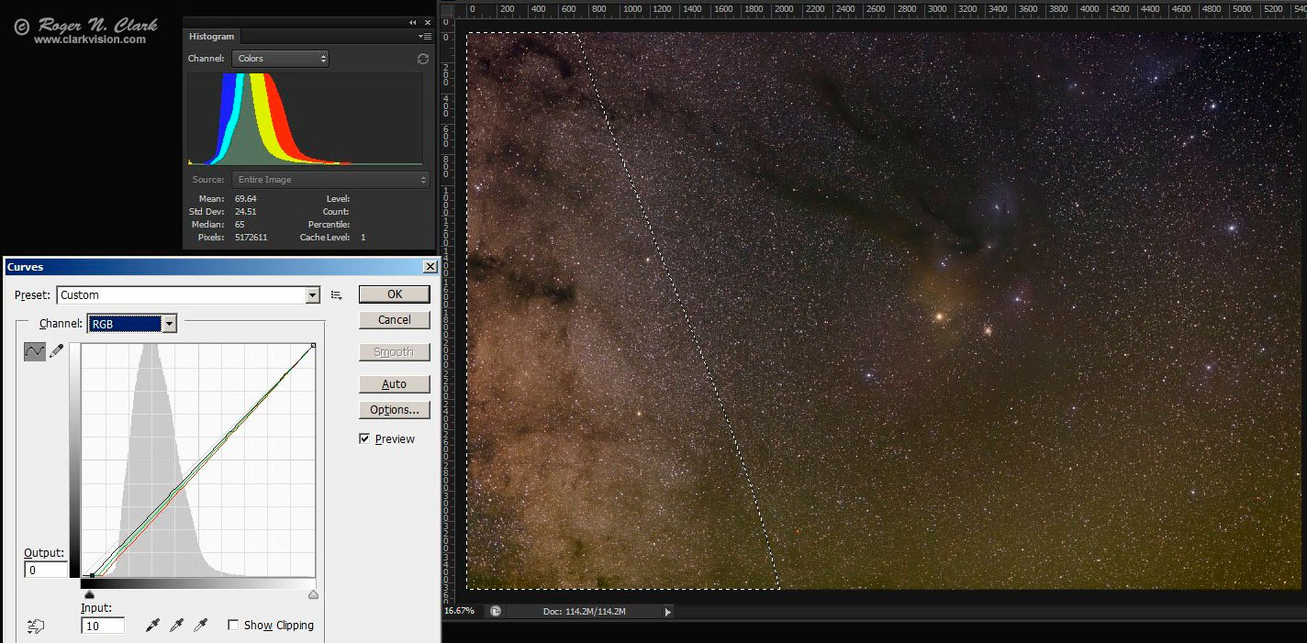Pick the white point eyedropper

[200, 626]
